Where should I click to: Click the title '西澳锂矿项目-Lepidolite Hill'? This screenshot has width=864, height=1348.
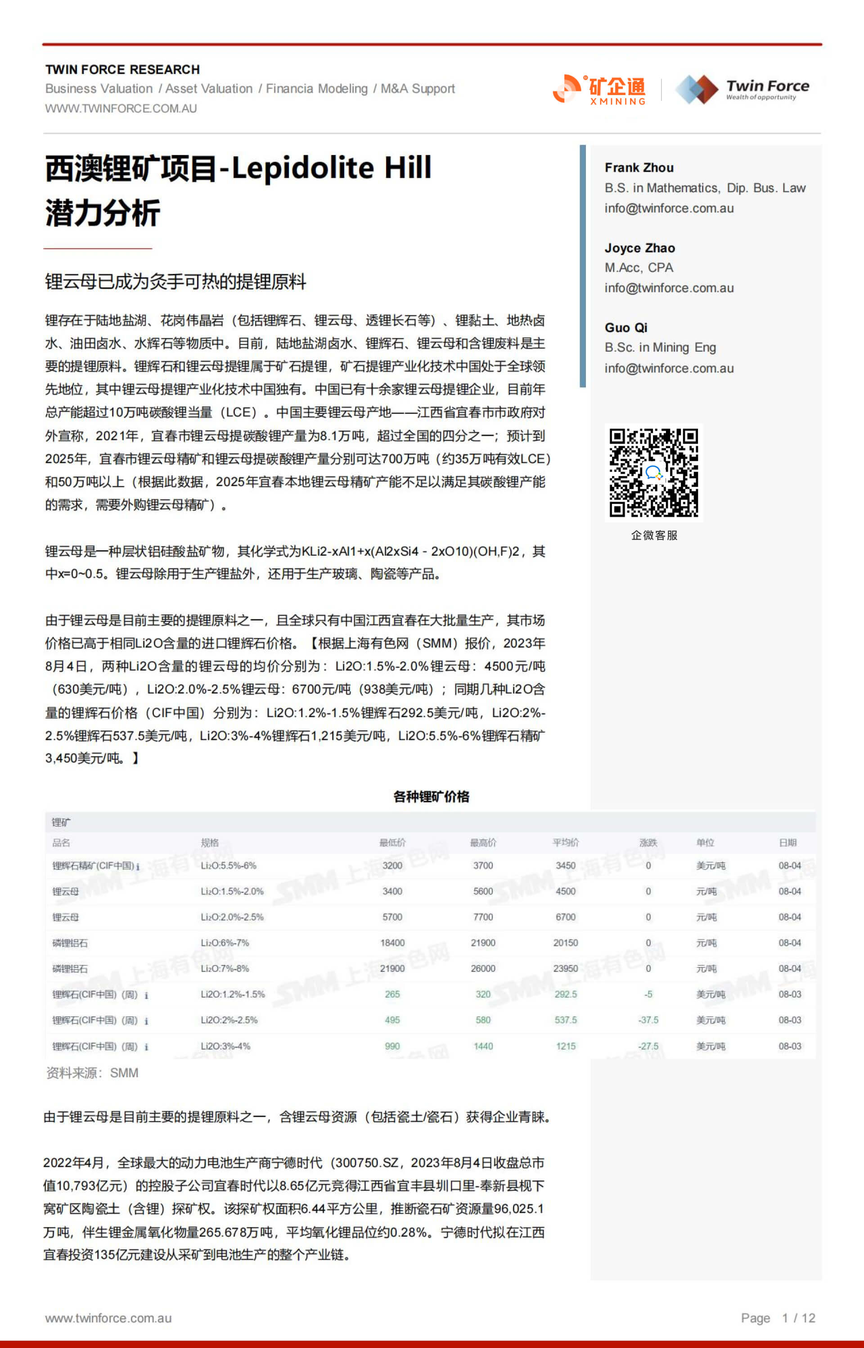pos(238,168)
